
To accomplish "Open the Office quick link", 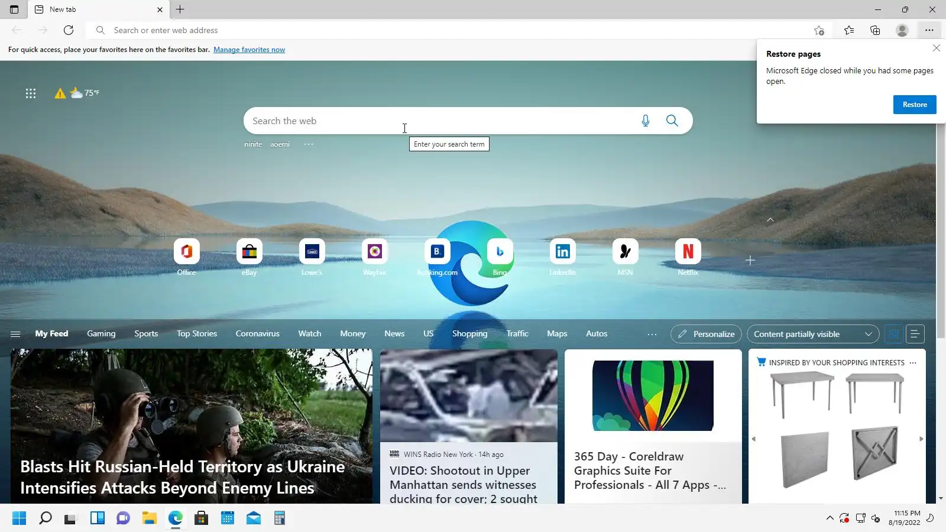I will pos(186,257).
